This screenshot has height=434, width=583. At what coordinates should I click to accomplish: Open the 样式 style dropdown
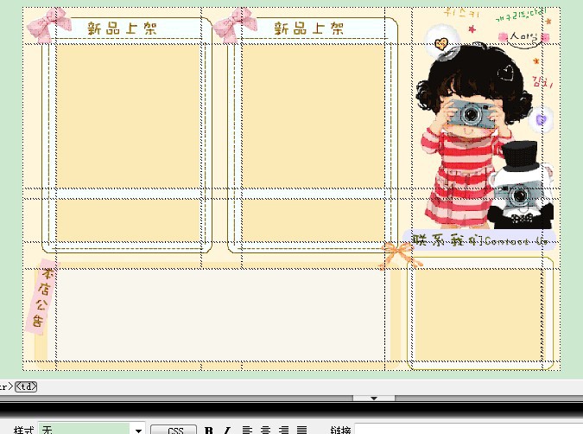pos(92,430)
